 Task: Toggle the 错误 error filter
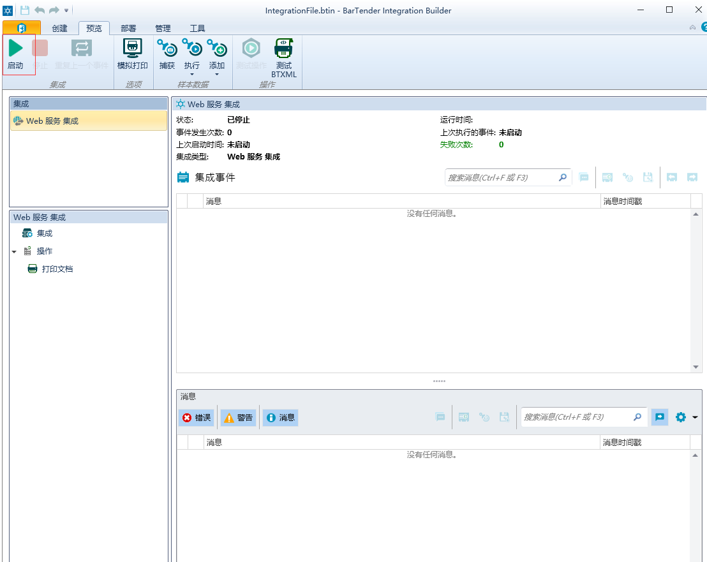click(197, 417)
